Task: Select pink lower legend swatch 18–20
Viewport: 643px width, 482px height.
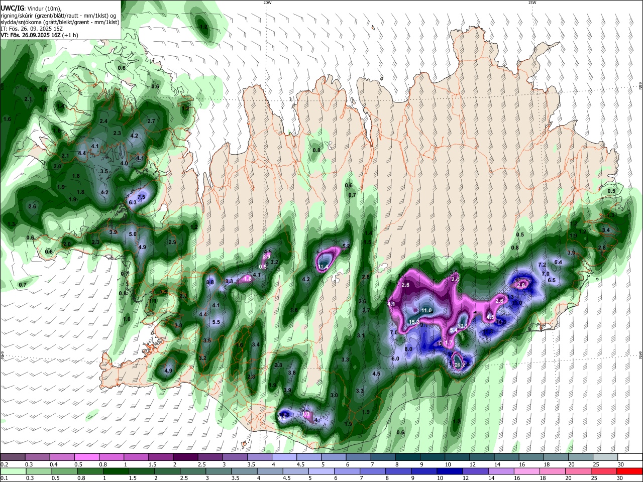Action: pyautogui.click(x=553, y=471)
